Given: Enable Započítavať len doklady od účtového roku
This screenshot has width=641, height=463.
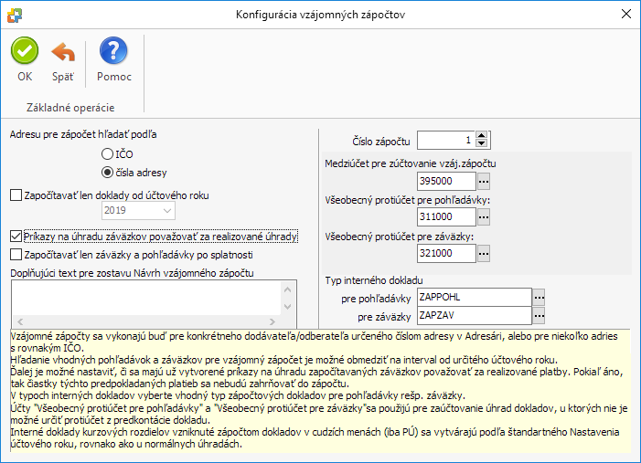Looking at the screenshot, I should [16, 195].
